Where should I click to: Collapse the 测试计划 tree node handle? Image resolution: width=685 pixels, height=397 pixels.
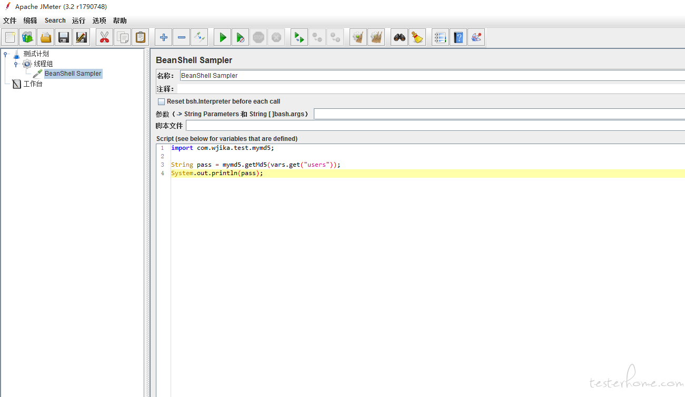pos(6,54)
